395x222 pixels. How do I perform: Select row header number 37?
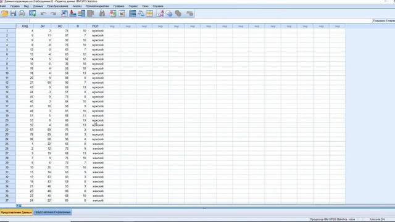(7, 200)
